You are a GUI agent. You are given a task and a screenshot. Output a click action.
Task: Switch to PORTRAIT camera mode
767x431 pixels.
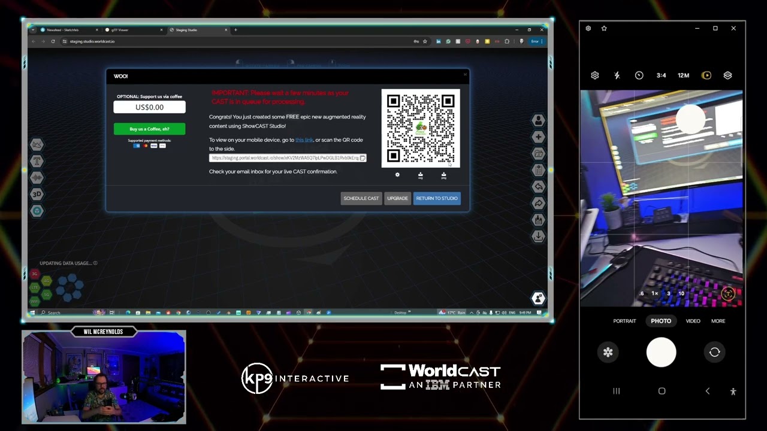tap(624, 321)
